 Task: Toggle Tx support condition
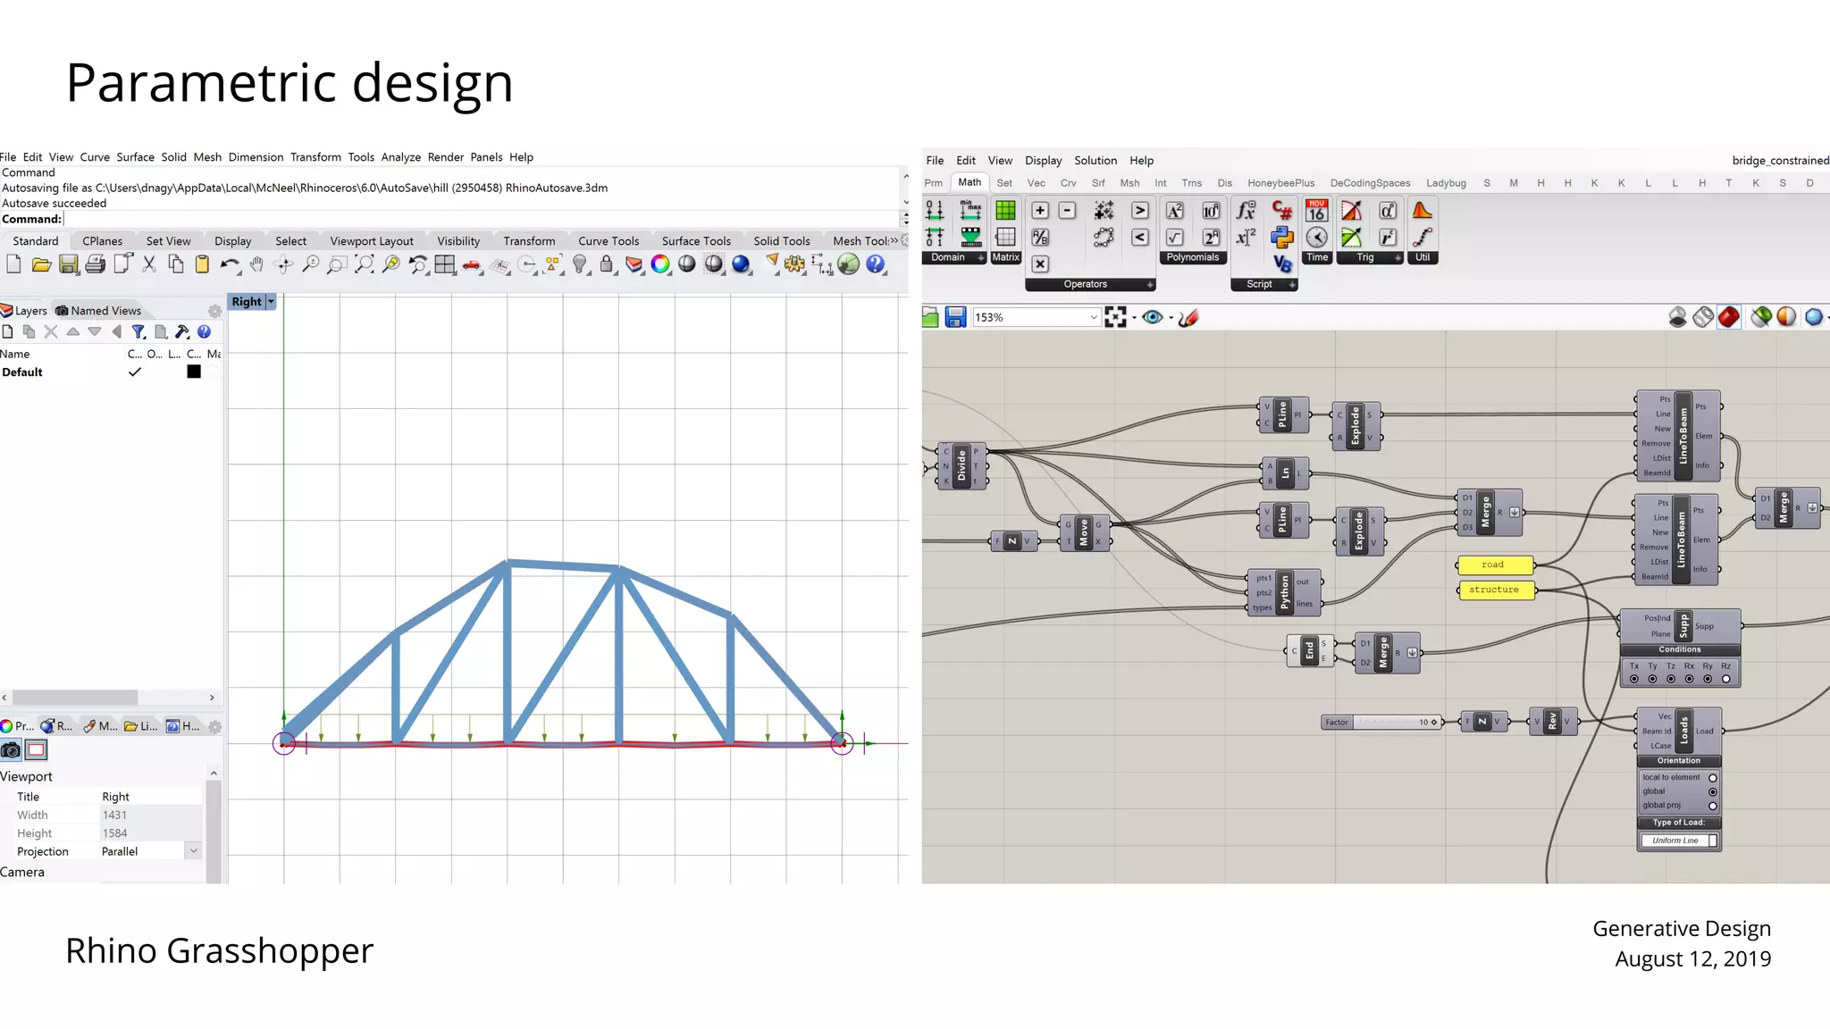(x=1634, y=679)
